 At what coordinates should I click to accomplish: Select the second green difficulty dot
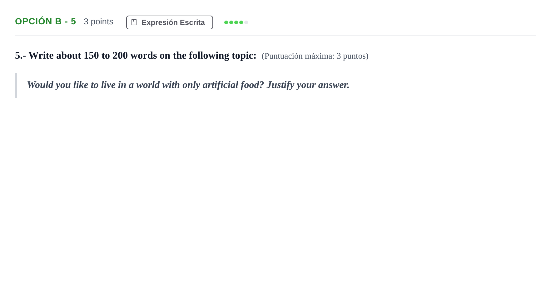coord(231,22)
